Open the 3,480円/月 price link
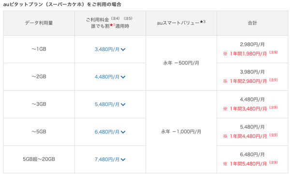 (x=107, y=49)
